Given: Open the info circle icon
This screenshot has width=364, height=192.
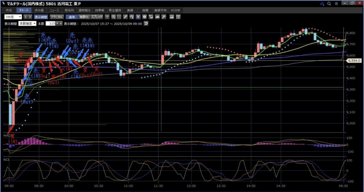Looking at the screenshot, I should pos(144,17).
